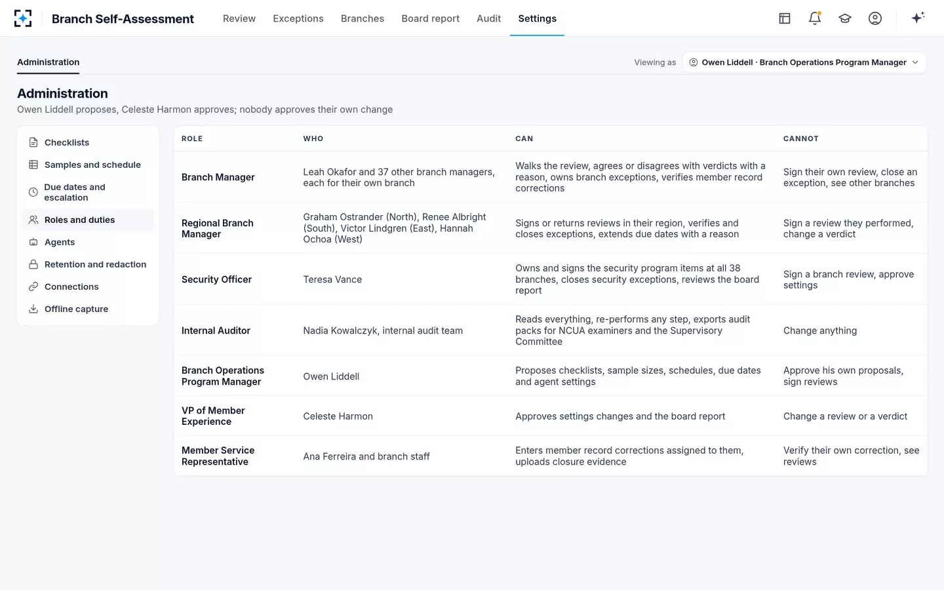Switch to the Review tab
Viewport: 944px width, 590px height.
[239, 18]
